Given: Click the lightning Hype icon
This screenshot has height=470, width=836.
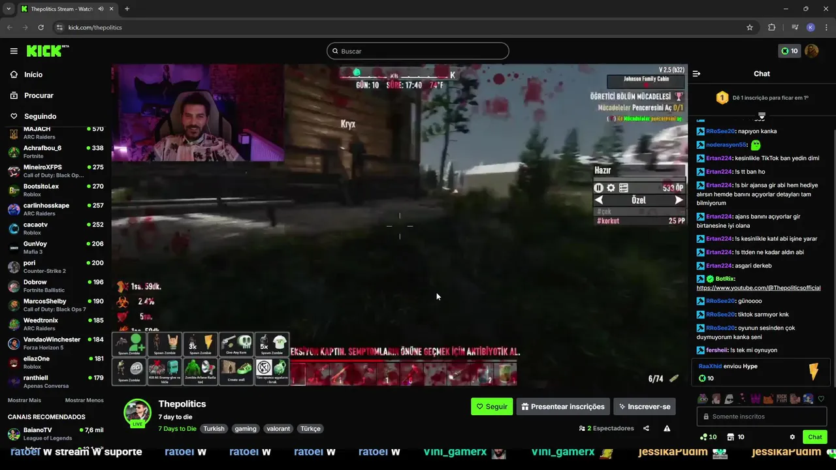Looking at the screenshot, I should (813, 371).
